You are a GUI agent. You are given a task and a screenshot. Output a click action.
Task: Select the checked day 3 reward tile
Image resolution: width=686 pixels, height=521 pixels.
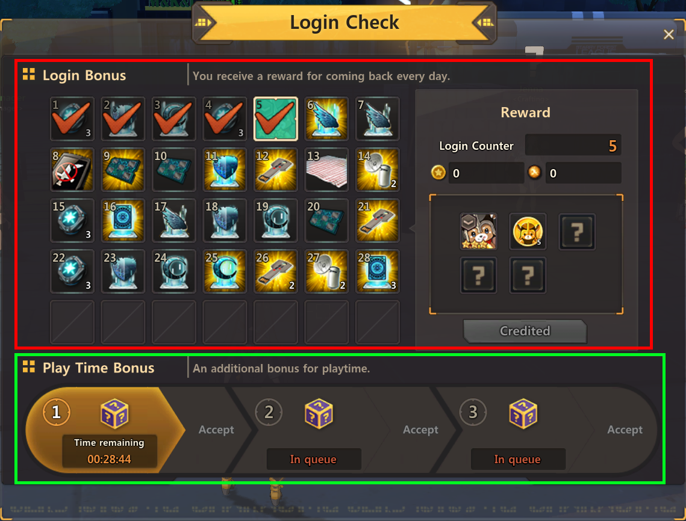pyautogui.click(x=173, y=119)
